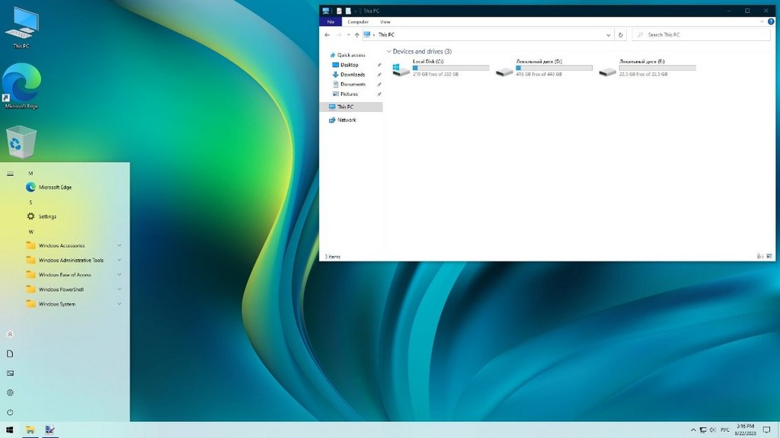This screenshot has height=438, width=780.
Task: Open Documents from the Start menu sidebar
Action: tap(10, 354)
